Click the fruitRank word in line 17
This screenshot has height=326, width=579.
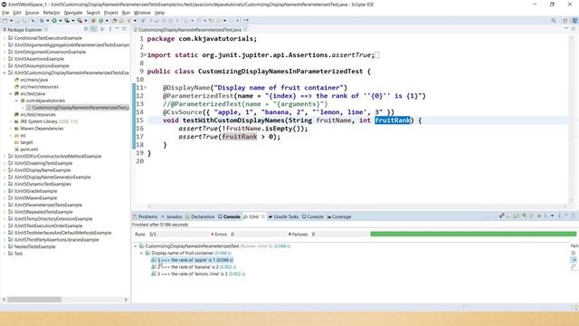click(239, 137)
